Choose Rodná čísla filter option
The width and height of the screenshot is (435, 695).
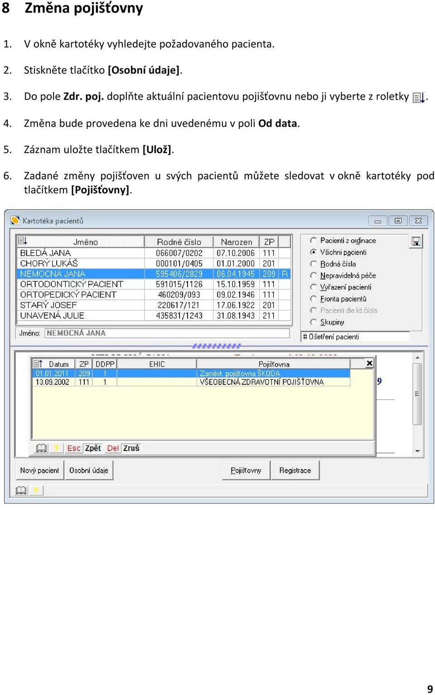point(313,264)
